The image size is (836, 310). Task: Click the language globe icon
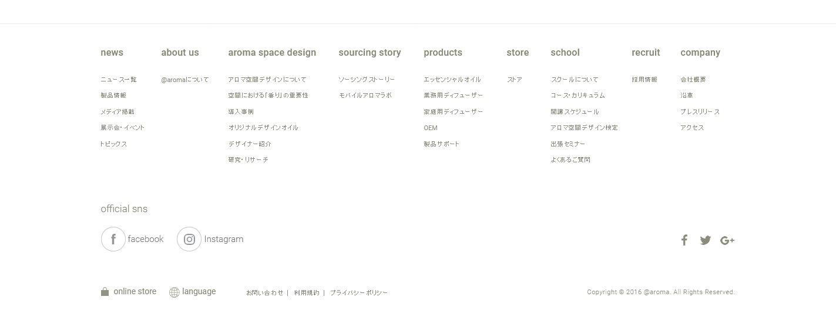point(174,292)
